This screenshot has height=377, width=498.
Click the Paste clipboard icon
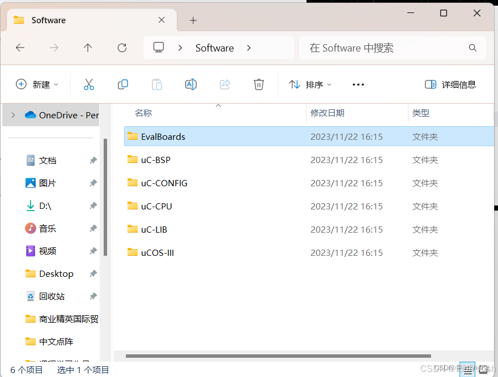pyautogui.click(x=156, y=84)
